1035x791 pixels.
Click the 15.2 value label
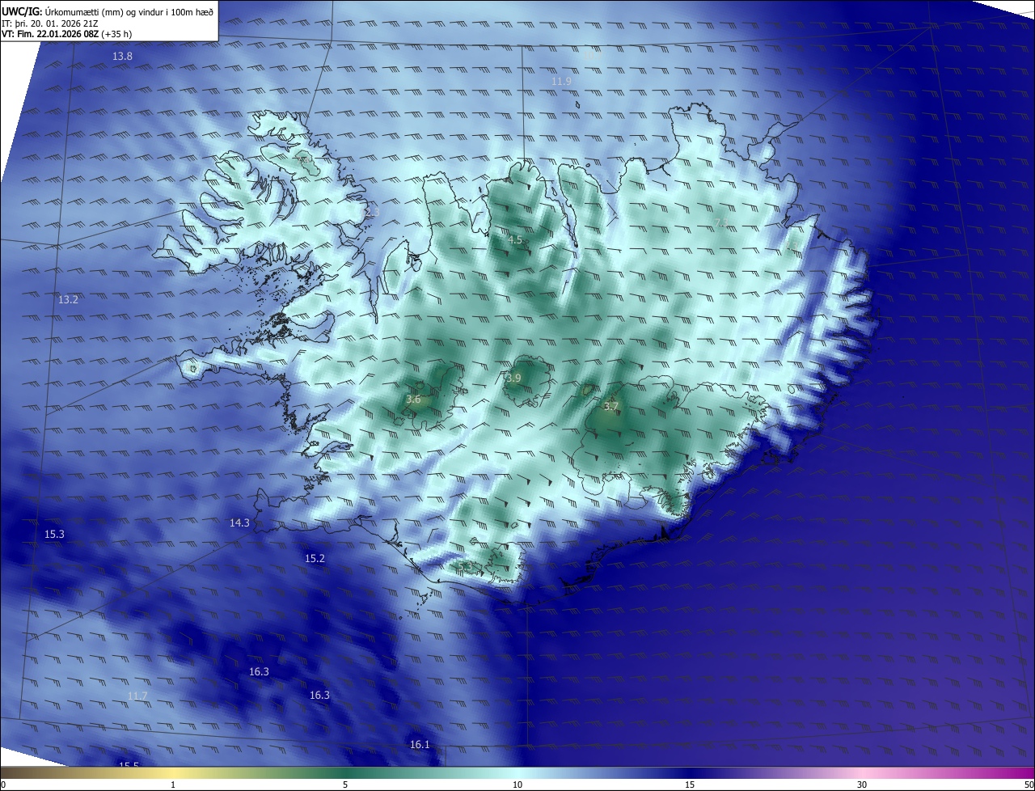click(315, 559)
